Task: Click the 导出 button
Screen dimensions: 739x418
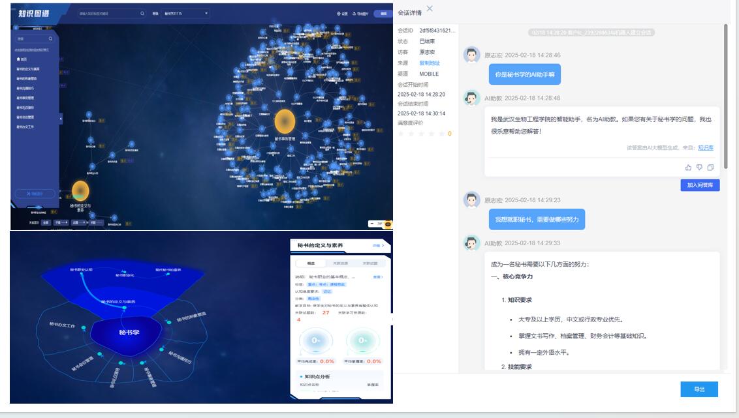Action: point(699,389)
